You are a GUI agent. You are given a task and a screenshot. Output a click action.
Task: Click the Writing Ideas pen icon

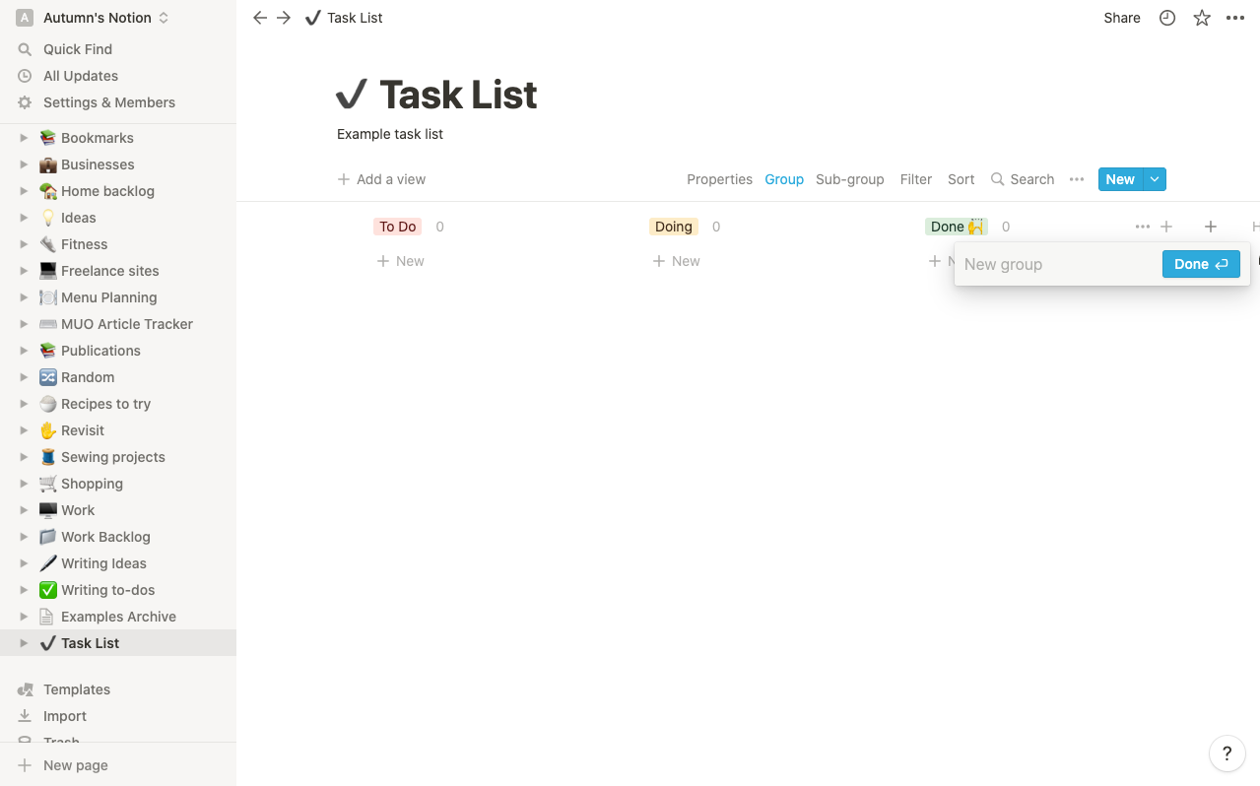[x=47, y=563]
